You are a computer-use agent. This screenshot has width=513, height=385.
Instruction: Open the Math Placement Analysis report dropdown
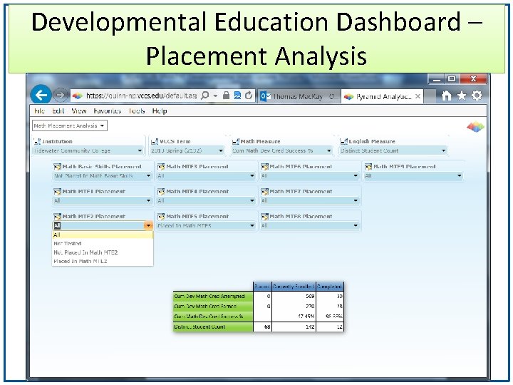[x=70, y=125]
